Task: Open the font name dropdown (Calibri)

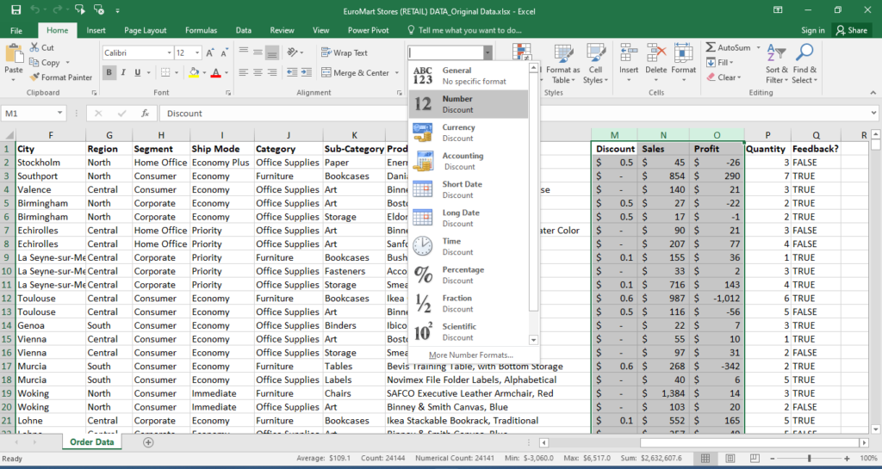Action: click(x=169, y=52)
